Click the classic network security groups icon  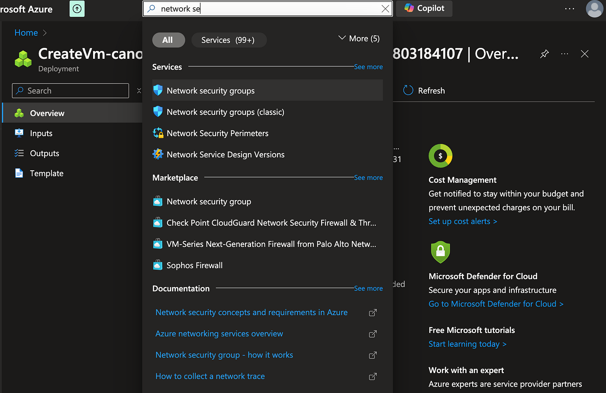158,112
